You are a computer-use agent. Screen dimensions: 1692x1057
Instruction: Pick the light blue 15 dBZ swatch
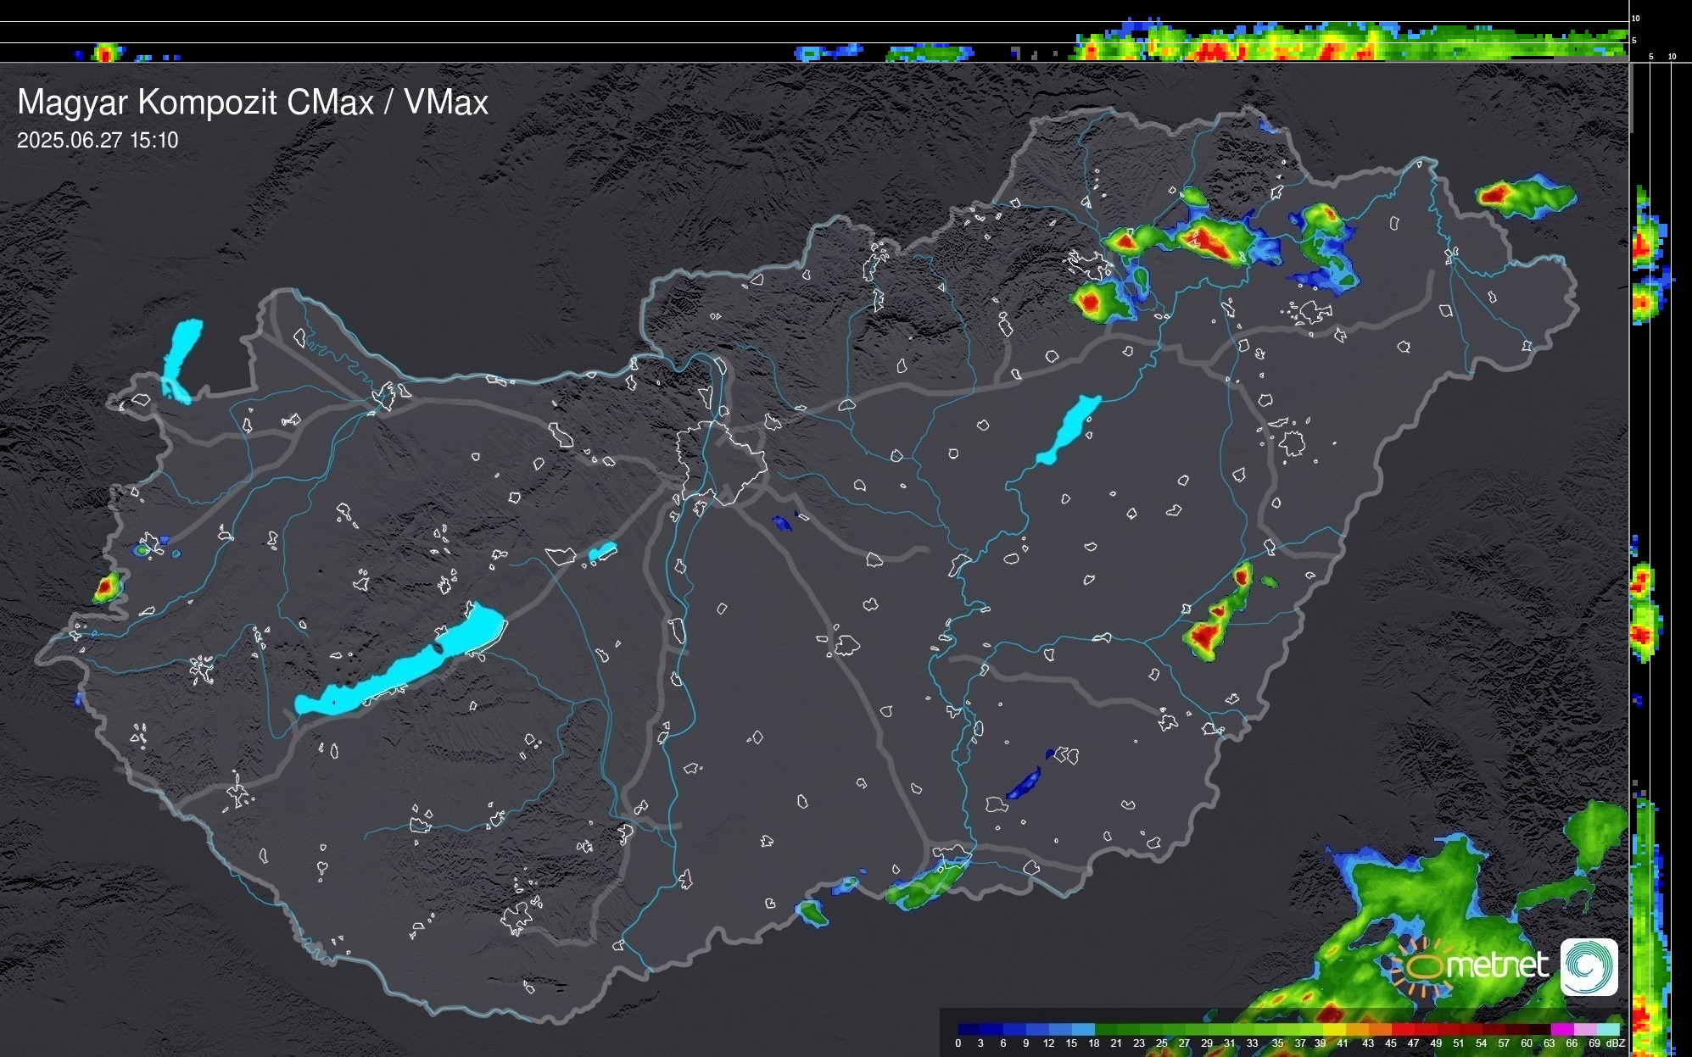(1084, 1030)
